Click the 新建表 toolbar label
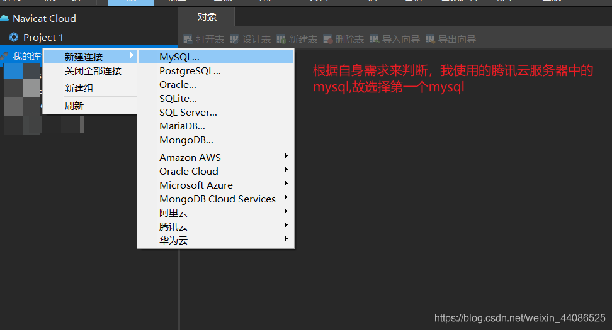612x330 pixels. pyautogui.click(x=303, y=40)
